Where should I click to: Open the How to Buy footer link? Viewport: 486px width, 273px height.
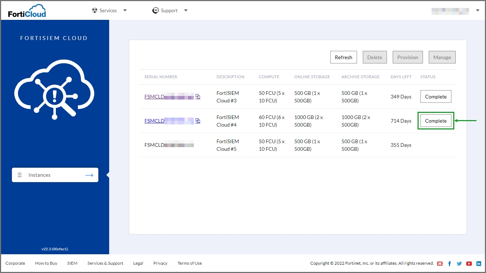point(46,263)
